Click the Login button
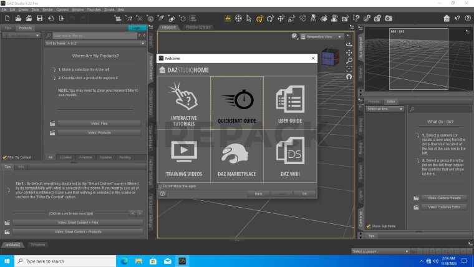Viewport: 474px width, 267px height. pyautogui.click(x=137, y=27)
